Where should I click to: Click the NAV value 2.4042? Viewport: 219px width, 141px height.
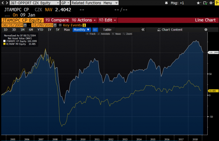[63, 10]
